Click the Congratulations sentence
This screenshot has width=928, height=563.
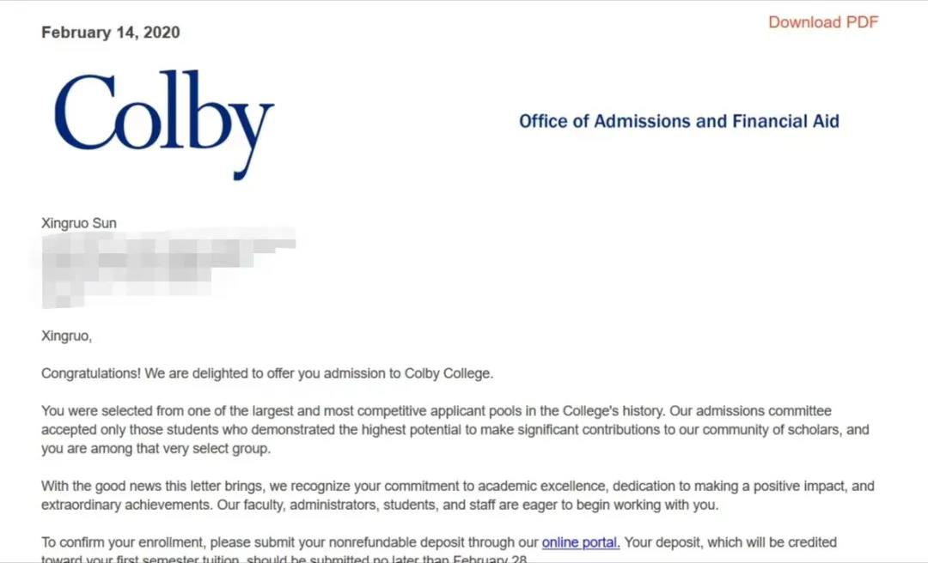click(267, 373)
